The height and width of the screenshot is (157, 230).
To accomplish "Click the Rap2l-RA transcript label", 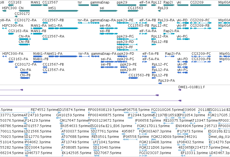I will pyautogui.click(x=171, y=31).
